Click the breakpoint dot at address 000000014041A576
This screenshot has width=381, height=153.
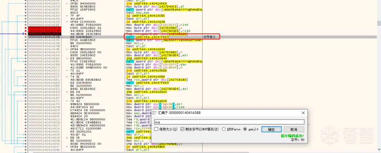(26, 28)
